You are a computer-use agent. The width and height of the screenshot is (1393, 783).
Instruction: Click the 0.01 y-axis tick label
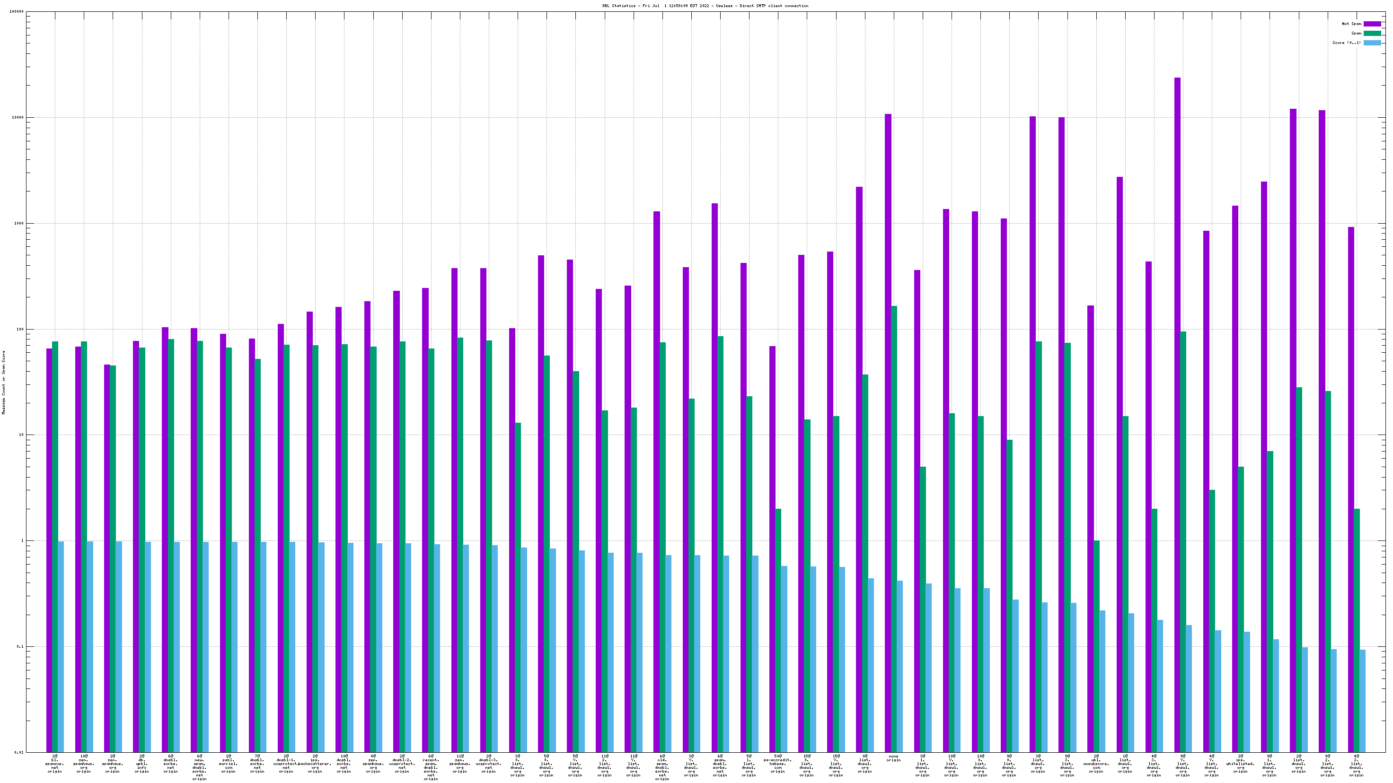[19, 752]
